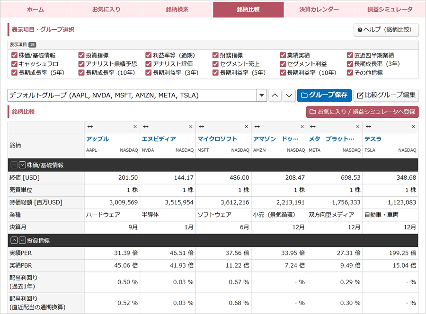The width and height of the screenshot is (426, 314).
Task: Click グループ保存 button
Action: pyautogui.click(x=324, y=95)
